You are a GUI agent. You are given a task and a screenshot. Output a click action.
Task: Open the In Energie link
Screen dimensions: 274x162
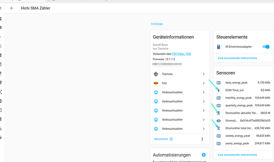(157, 24)
